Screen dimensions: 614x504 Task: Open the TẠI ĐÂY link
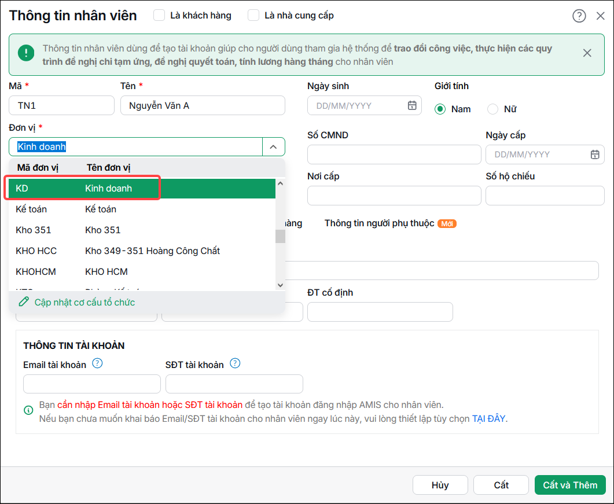[x=488, y=418]
